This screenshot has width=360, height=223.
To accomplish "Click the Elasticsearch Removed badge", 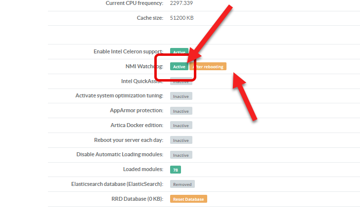I will click(182, 184).
